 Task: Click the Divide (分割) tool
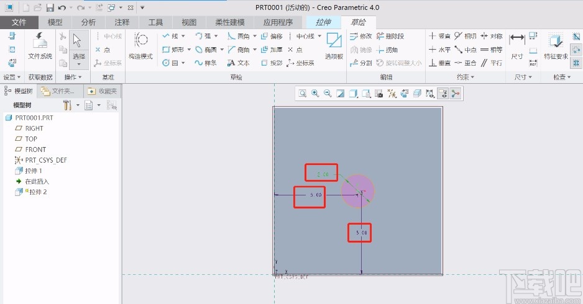coord(361,63)
